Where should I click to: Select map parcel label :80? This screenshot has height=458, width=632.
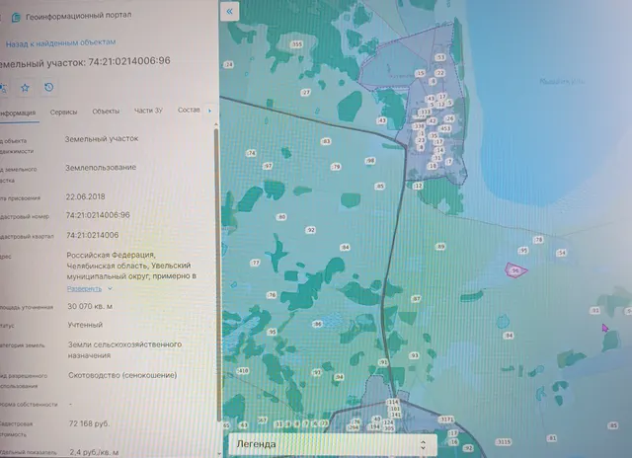click(281, 217)
